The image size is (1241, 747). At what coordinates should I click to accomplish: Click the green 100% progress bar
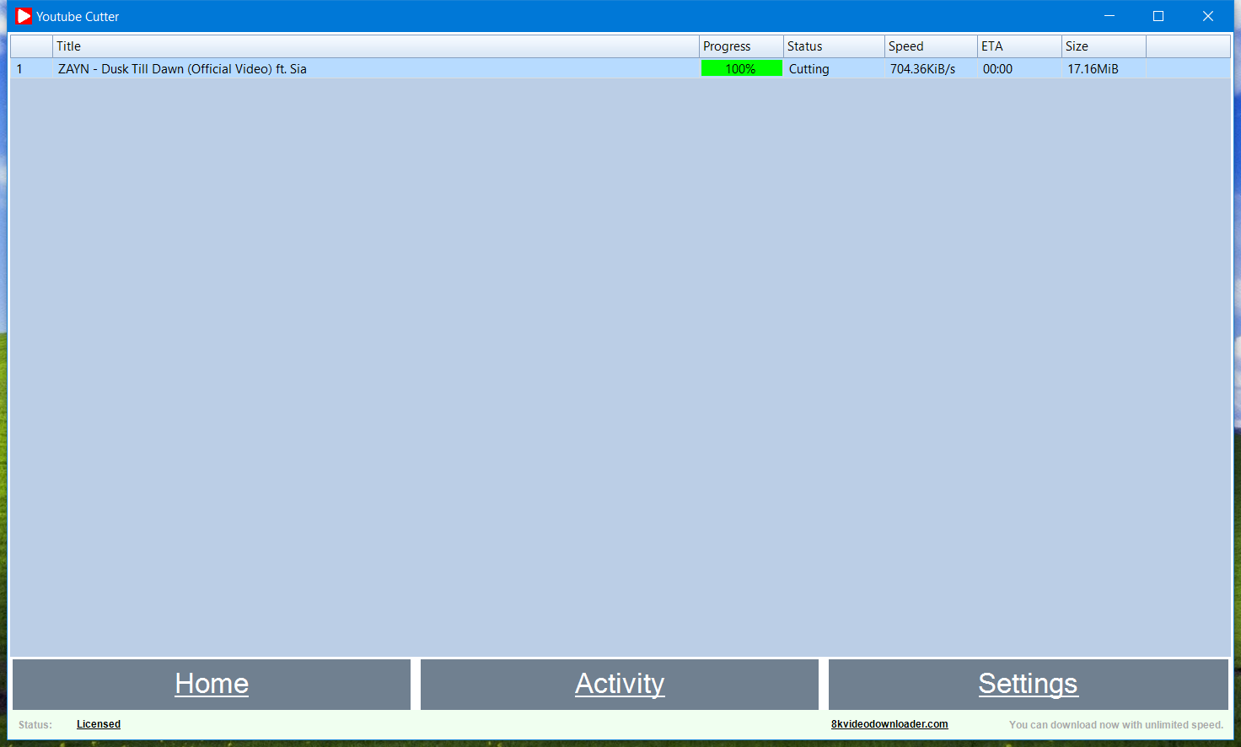pos(741,69)
